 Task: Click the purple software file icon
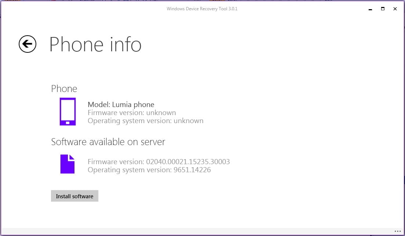click(x=67, y=164)
